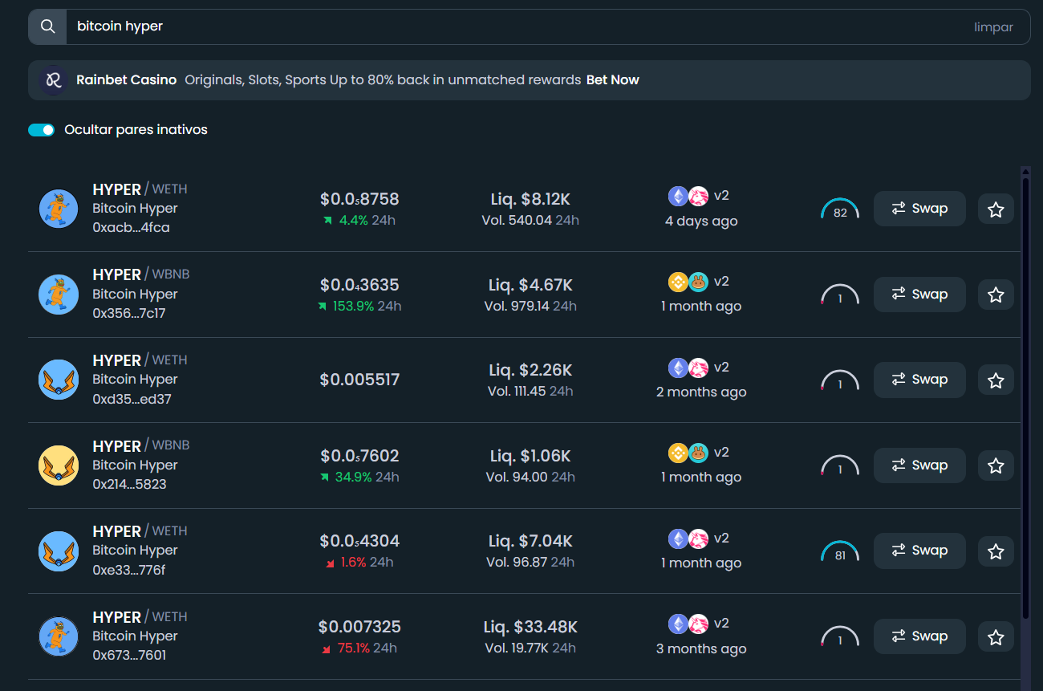Star the HYPER/WBNB pair listed 1 month ago
Screen dimensions: 1043x691
pos(995,295)
